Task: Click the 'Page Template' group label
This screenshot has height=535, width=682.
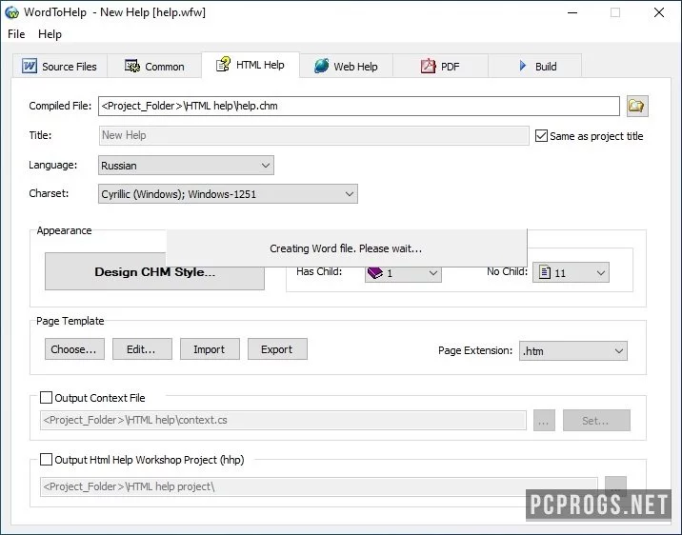Action: pyautogui.click(x=70, y=321)
